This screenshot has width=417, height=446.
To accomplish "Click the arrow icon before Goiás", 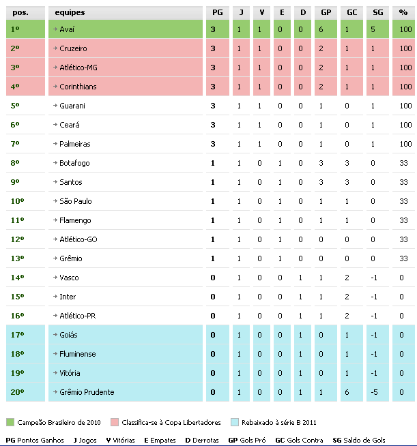I will [55, 335].
